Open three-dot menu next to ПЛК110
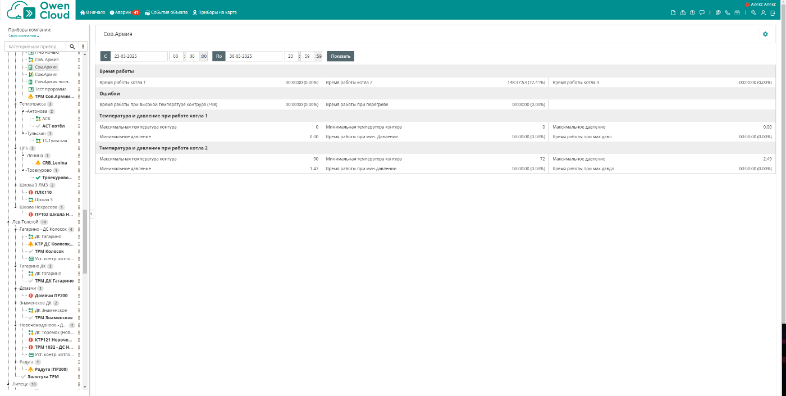 [79, 193]
